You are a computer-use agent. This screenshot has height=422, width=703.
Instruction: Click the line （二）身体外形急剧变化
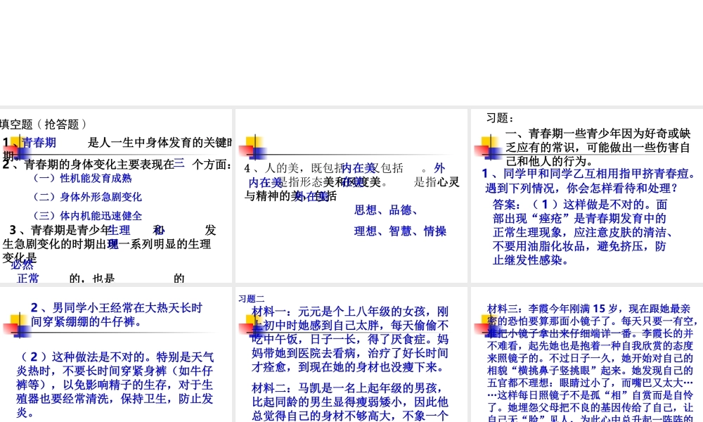pyautogui.click(x=87, y=197)
